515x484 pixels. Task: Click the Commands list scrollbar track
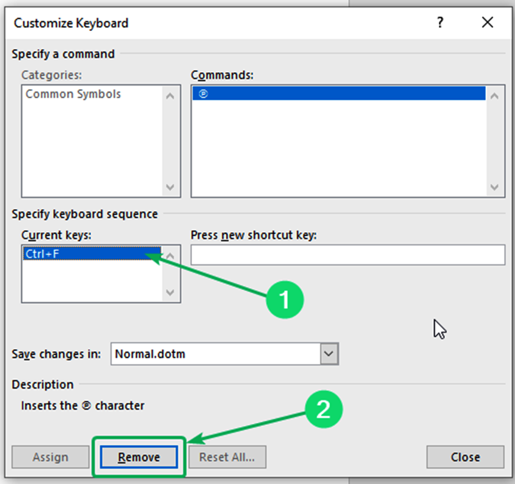(x=493, y=142)
